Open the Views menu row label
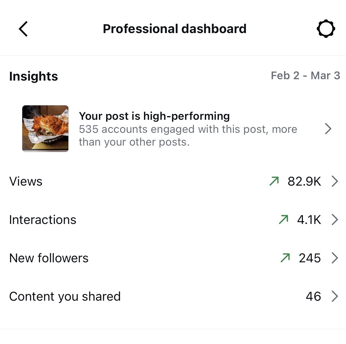The image size is (346, 344). [x=26, y=181]
